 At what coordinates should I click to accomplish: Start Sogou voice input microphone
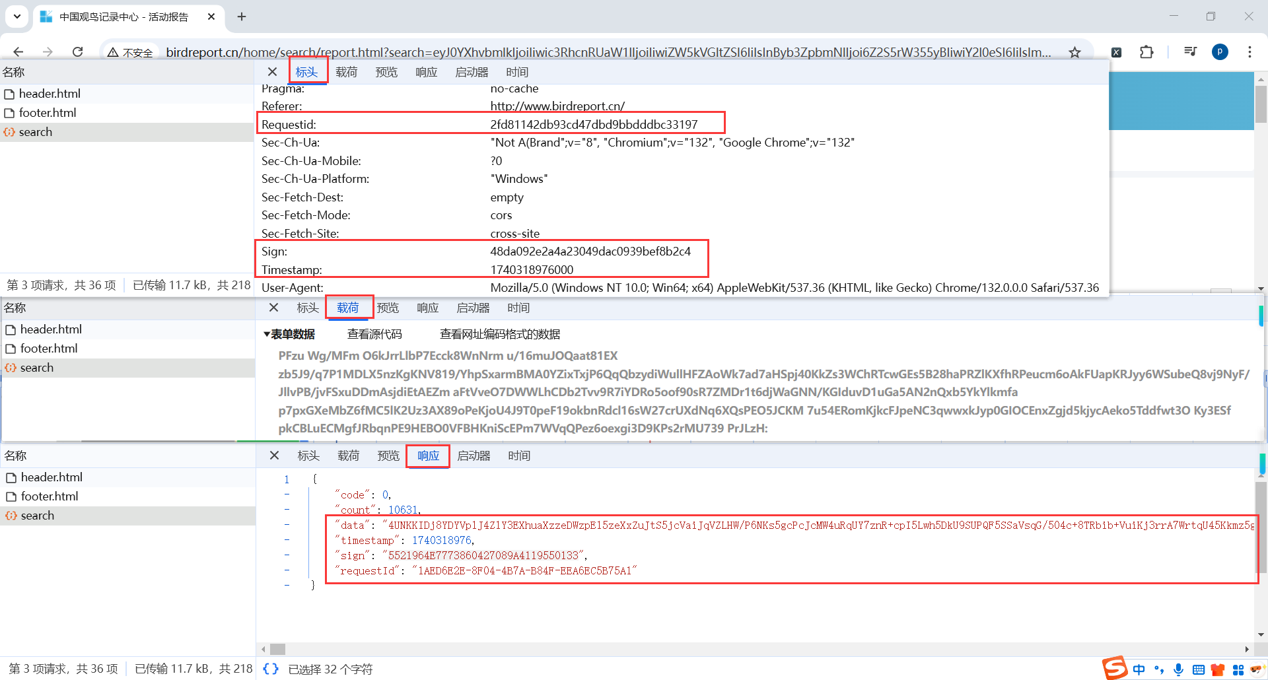(x=1178, y=669)
